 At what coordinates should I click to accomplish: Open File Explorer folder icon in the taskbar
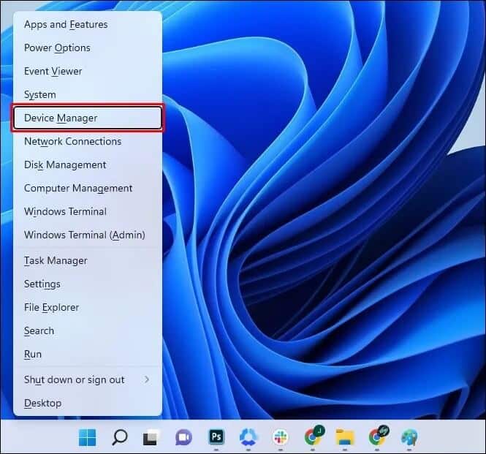point(345,437)
